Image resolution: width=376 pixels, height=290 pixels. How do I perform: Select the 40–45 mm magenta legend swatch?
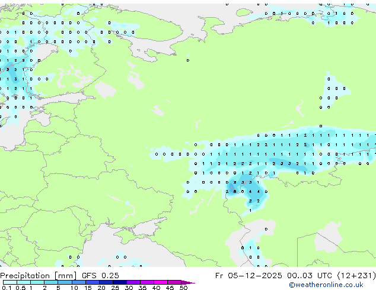(161, 282)
